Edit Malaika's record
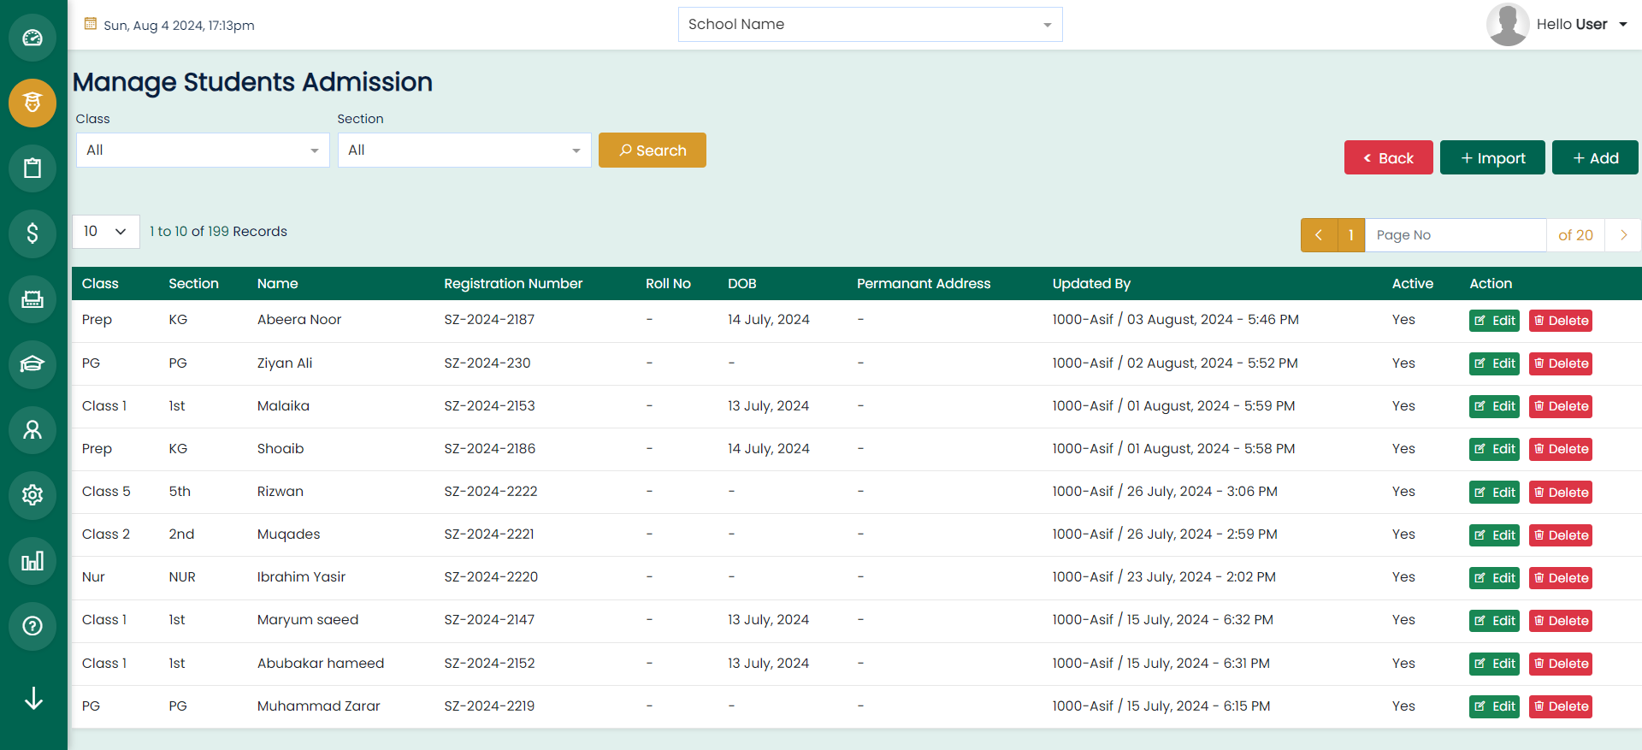Screen dimensions: 1642x750 1494,406
